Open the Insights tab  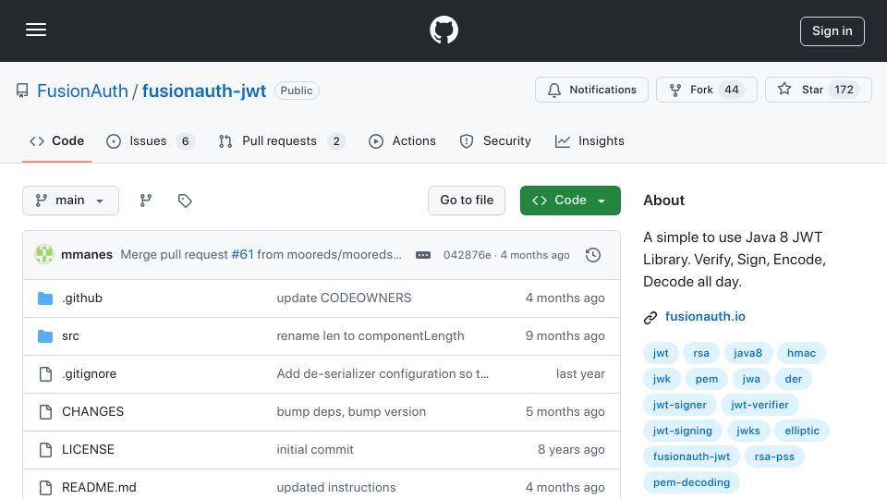[x=589, y=140]
